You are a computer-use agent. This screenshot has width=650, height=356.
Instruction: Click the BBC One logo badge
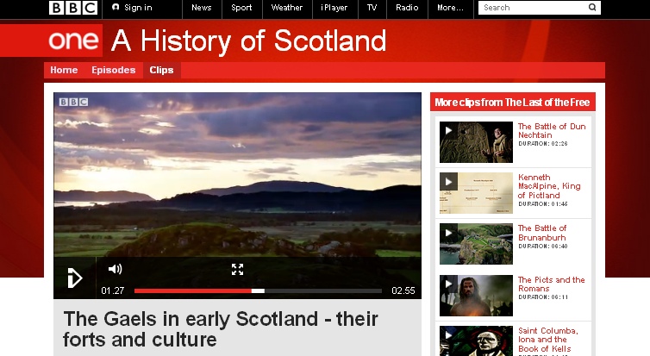click(72, 41)
